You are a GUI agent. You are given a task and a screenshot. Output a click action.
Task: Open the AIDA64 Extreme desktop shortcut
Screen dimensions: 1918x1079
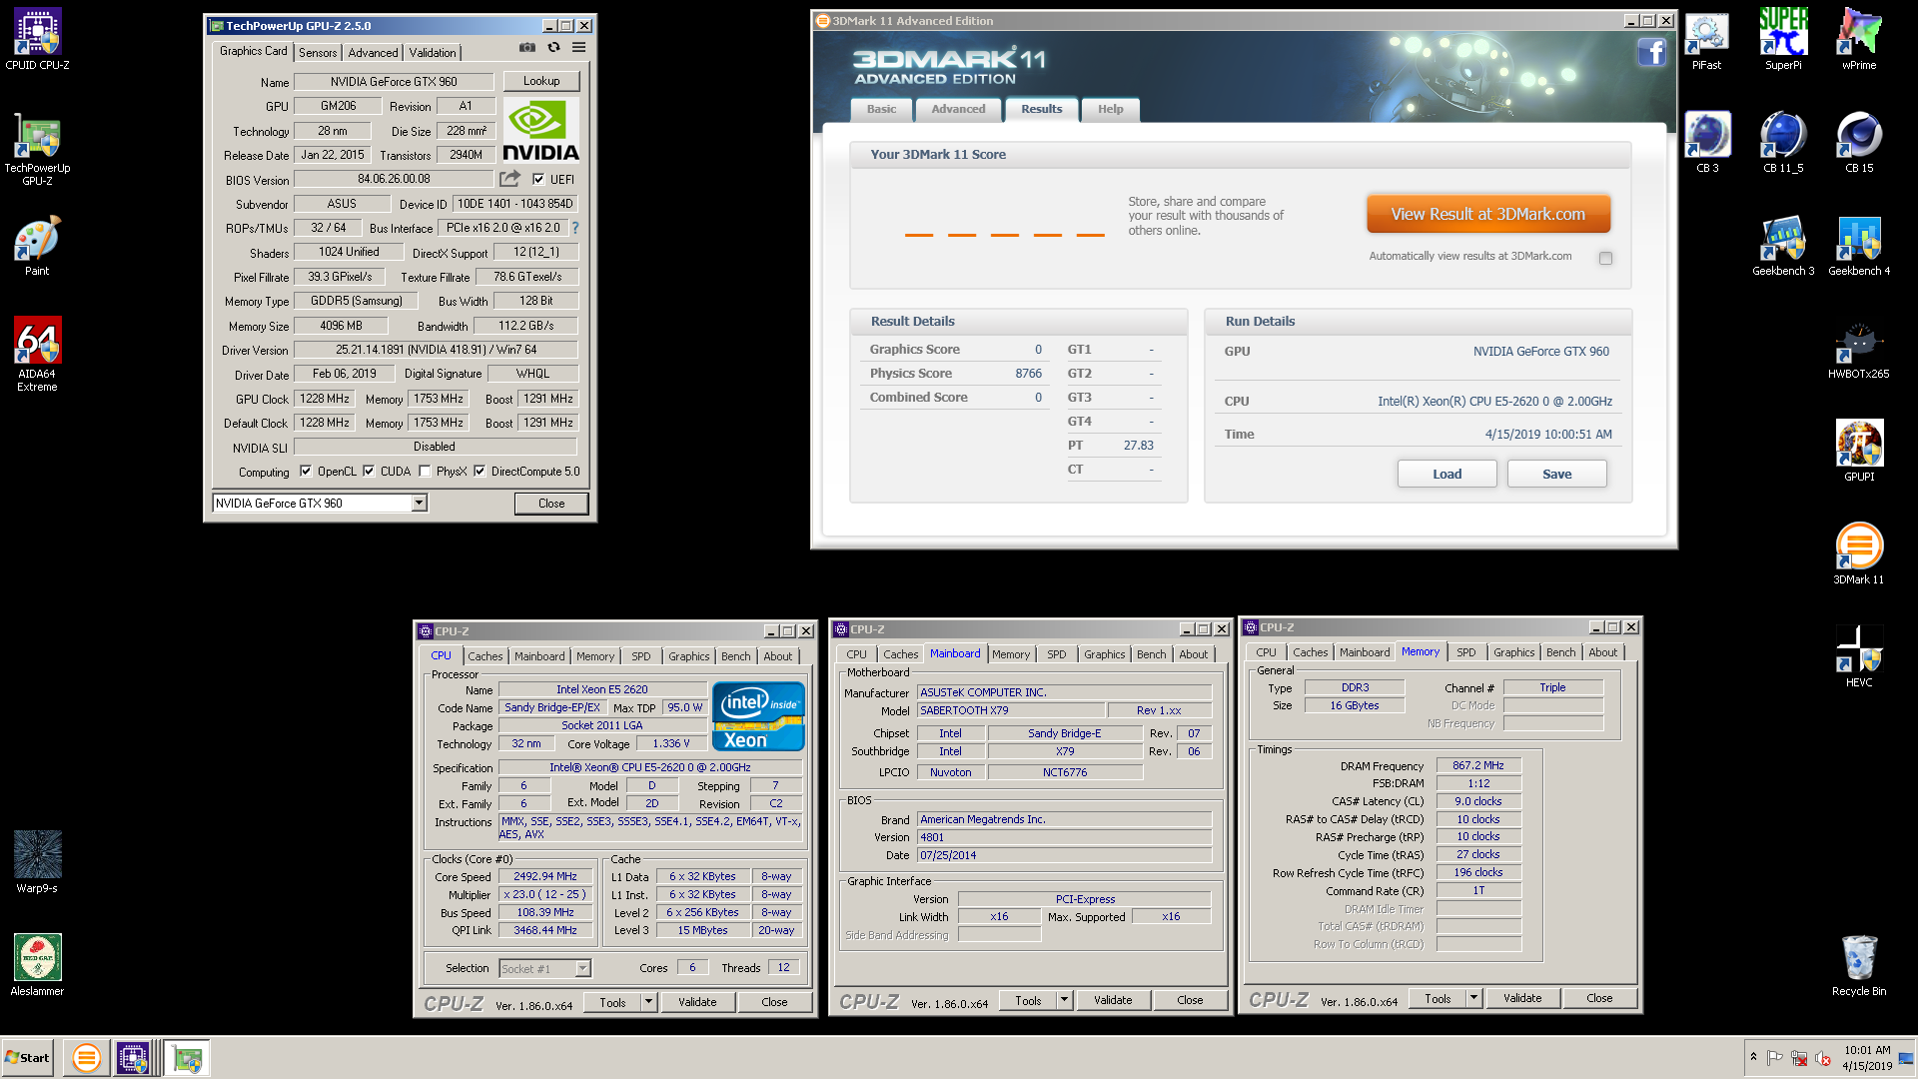tap(37, 354)
